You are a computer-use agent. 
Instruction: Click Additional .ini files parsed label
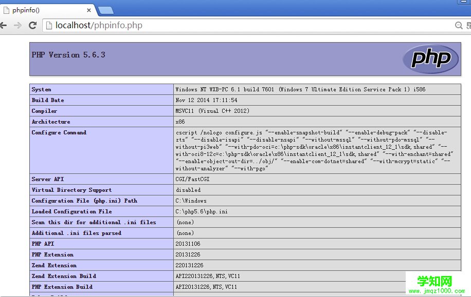point(76,233)
